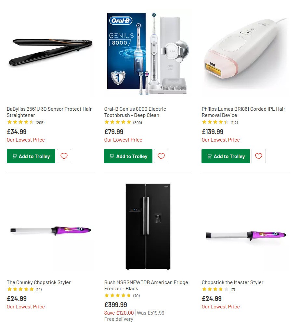
Task: Click the fifth star on Bush fridge rating
Action: (x=129, y=296)
